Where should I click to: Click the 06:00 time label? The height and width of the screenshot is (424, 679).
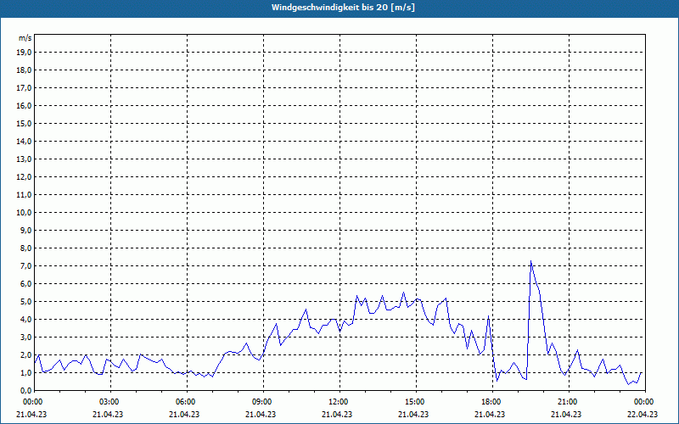[x=187, y=402]
